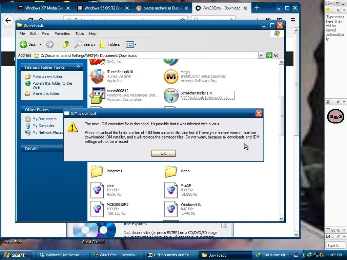
Task: Expand the Details panel header
Action: 42,149
